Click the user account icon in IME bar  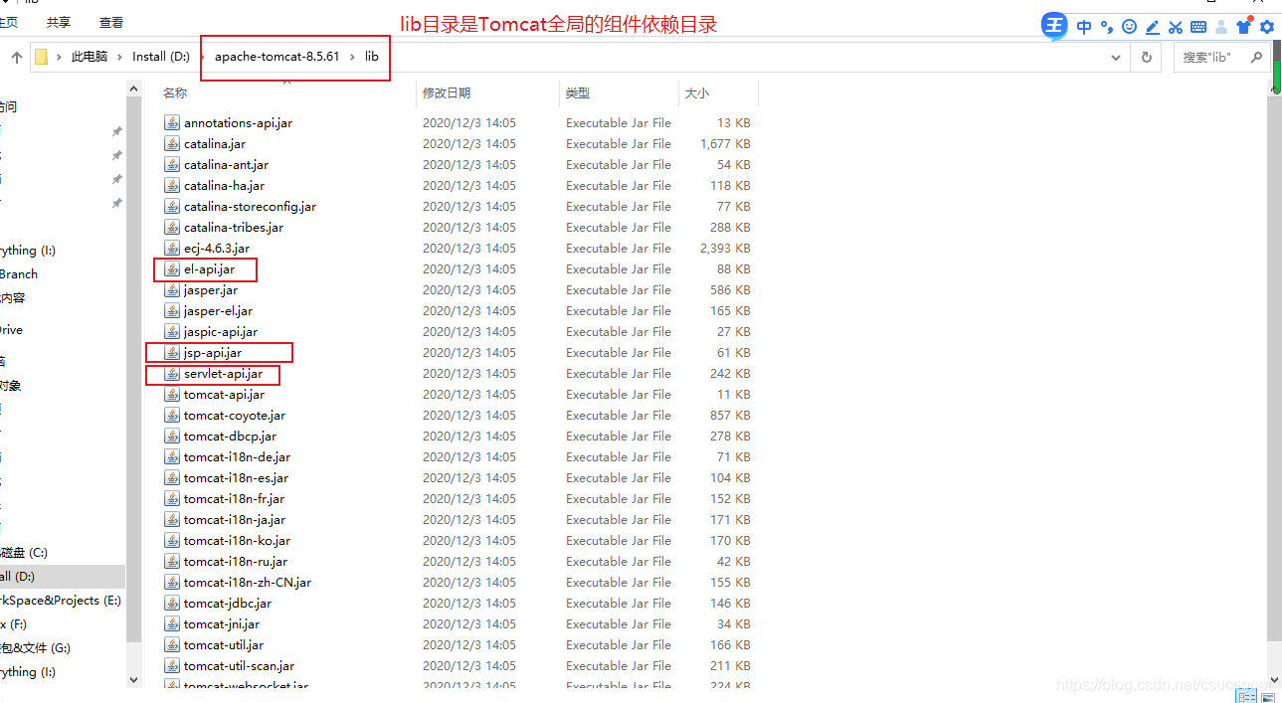click(x=1221, y=28)
